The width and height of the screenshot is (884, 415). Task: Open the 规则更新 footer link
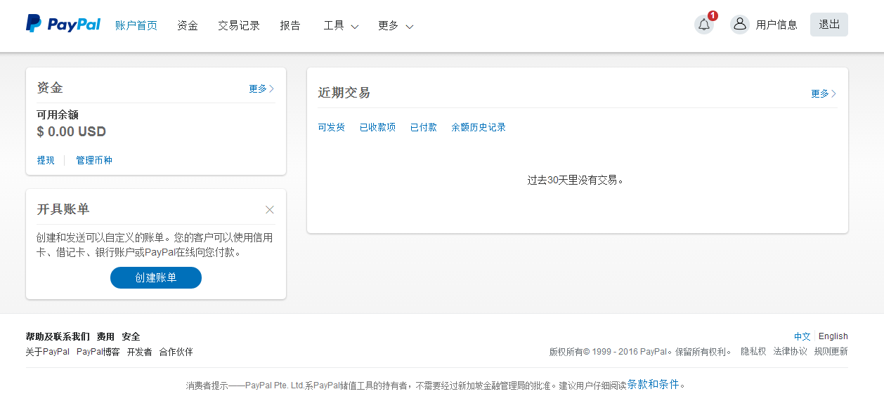click(831, 352)
